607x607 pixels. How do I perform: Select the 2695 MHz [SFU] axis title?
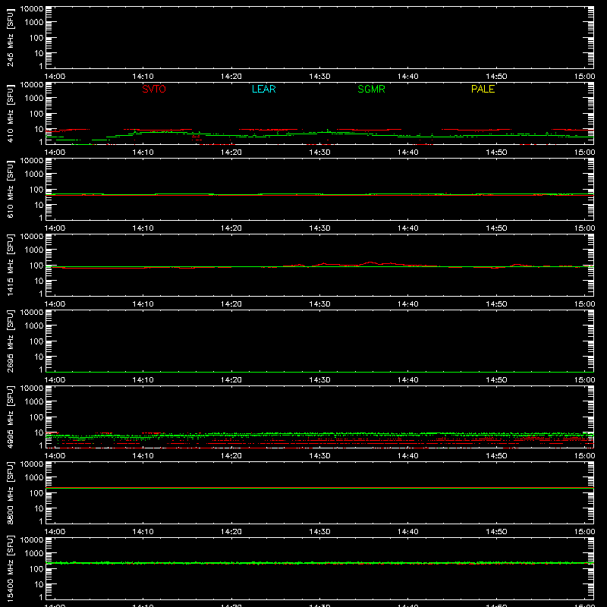click(10, 341)
